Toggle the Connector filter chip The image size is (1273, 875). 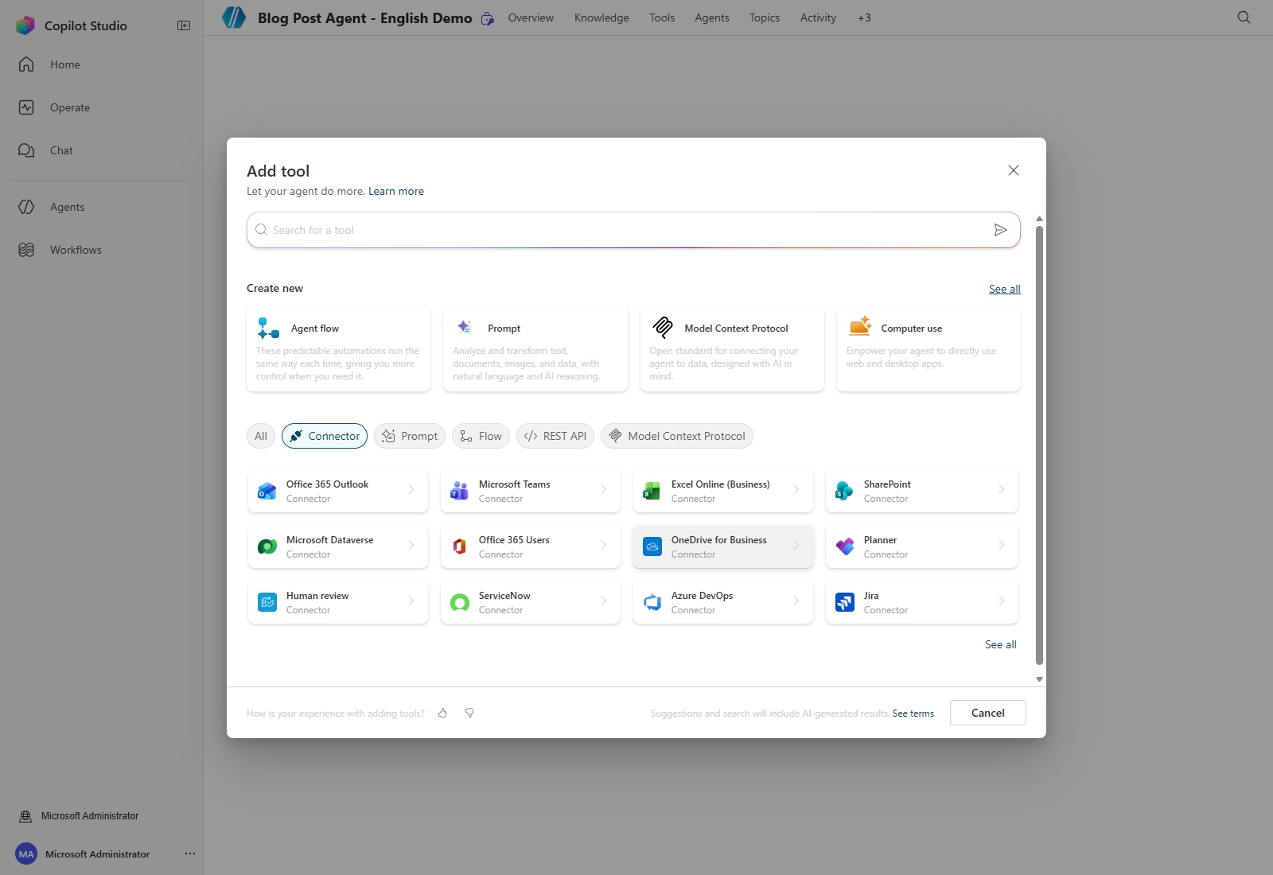[x=325, y=436]
